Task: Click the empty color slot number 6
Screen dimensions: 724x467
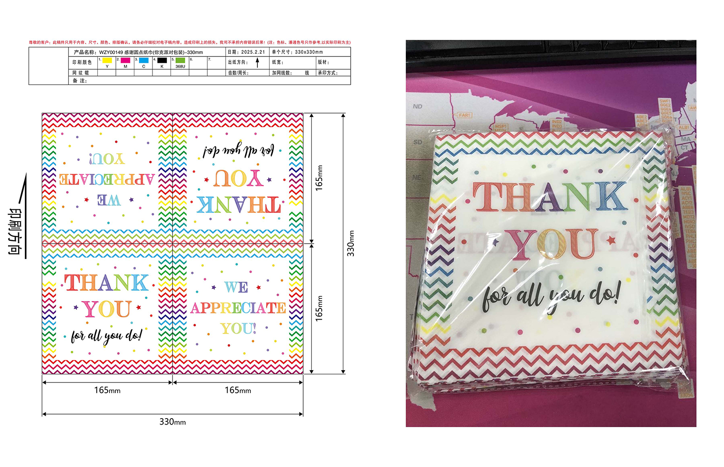Action: [198, 62]
